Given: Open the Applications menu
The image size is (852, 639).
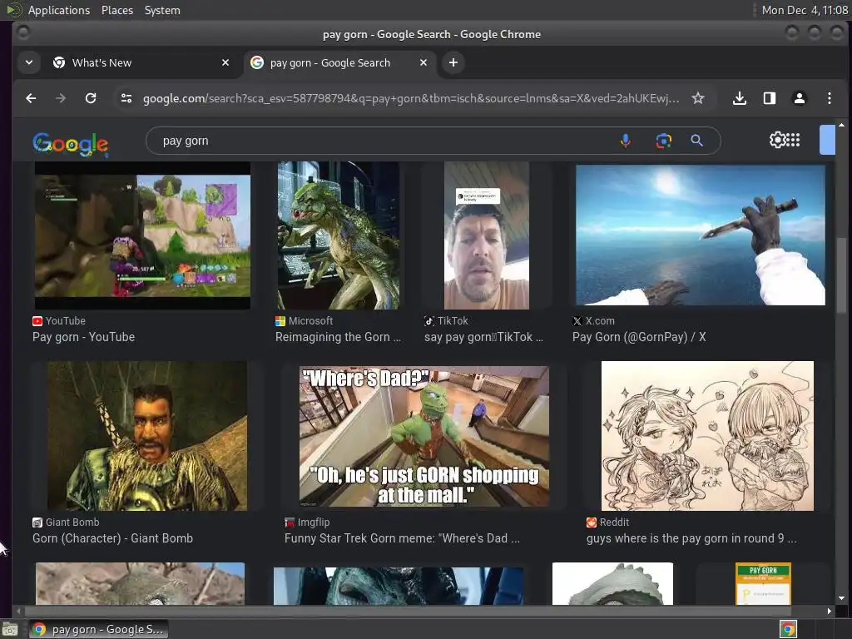Looking at the screenshot, I should pos(59,10).
